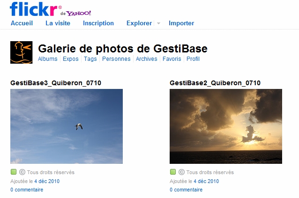Click copyright icon under the seagull photo
299x198 pixels.
tap(22, 172)
